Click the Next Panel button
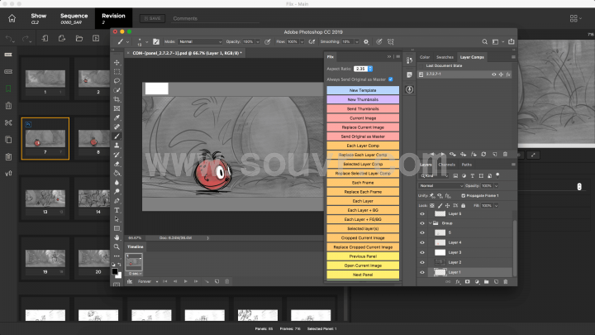Screen dimensions: 595x335 (x=363, y=275)
